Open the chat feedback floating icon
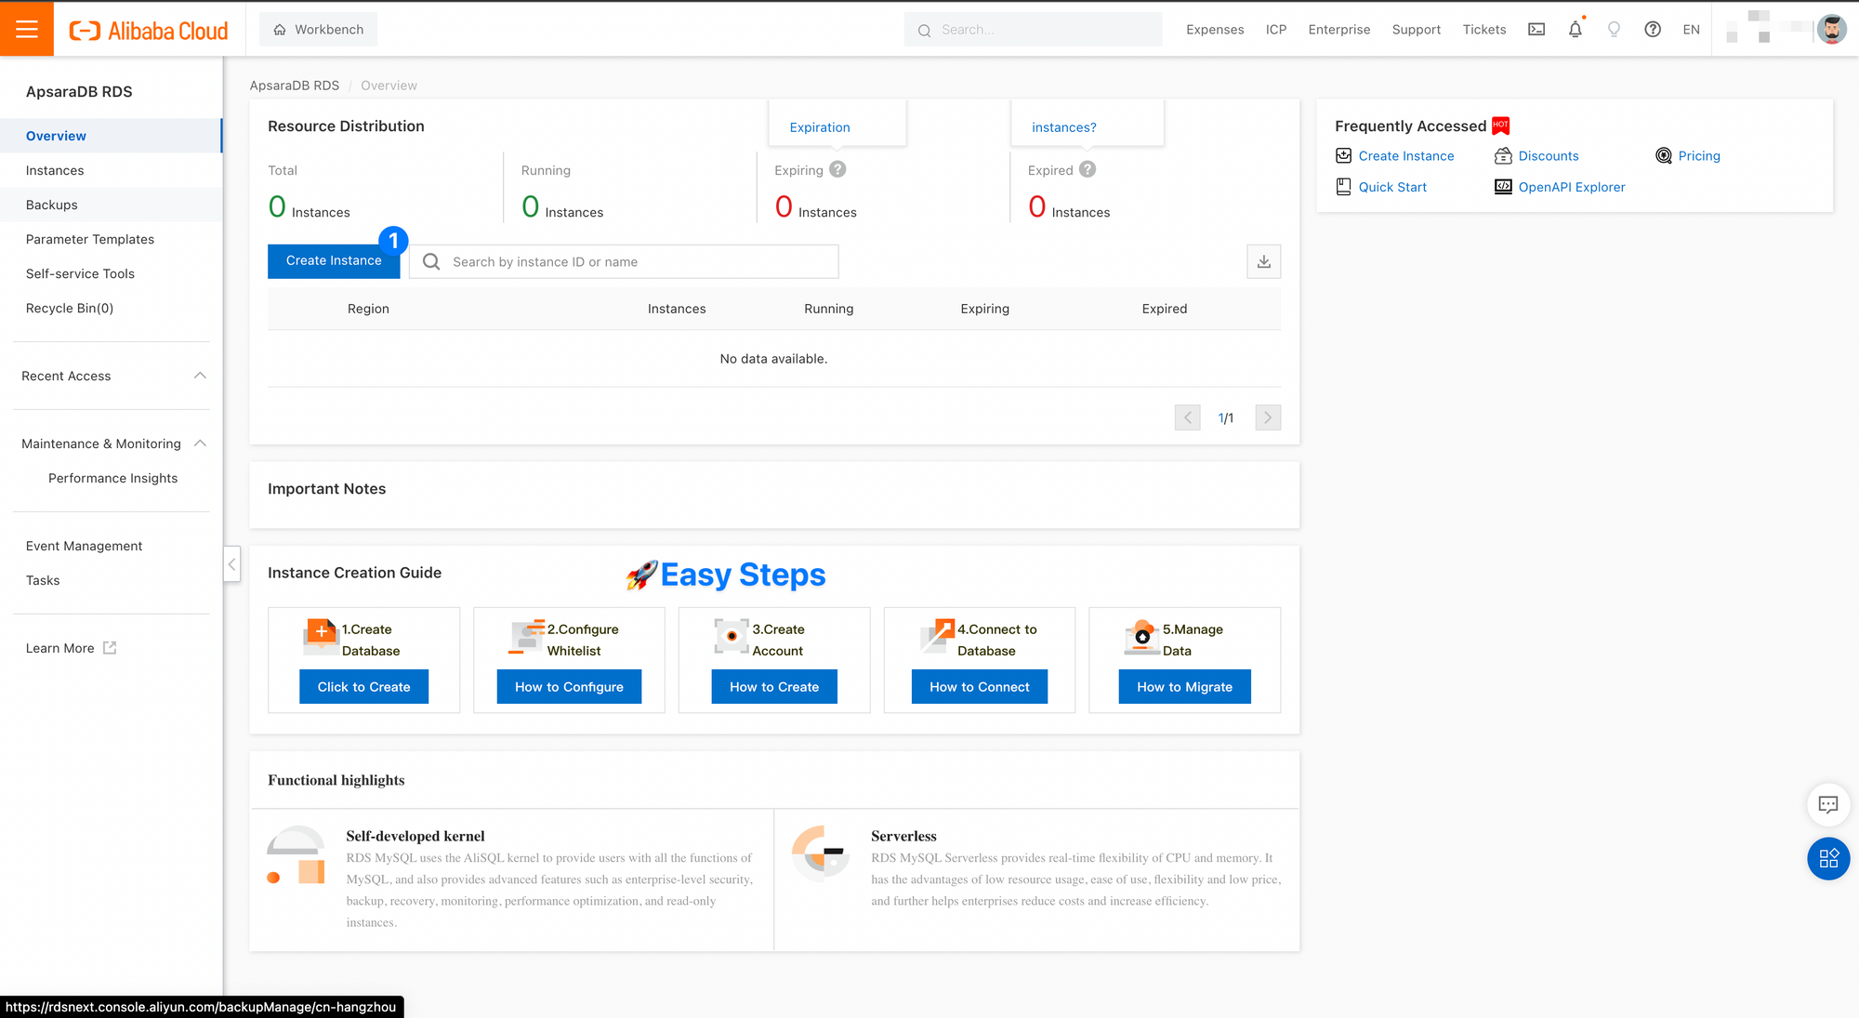The width and height of the screenshot is (1859, 1018). point(1827,805)
